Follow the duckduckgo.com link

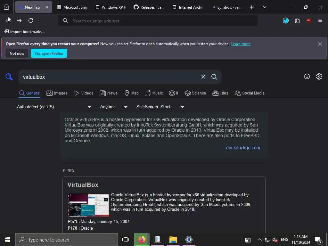243,148
